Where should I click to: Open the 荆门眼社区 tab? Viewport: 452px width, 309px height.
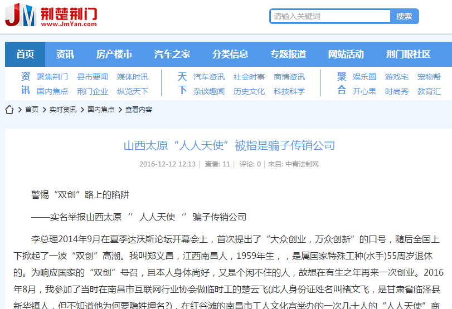coord(409,54)
